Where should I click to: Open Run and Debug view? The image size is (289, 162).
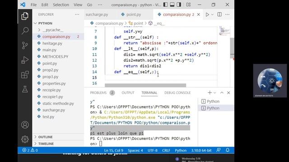(25, 60)
